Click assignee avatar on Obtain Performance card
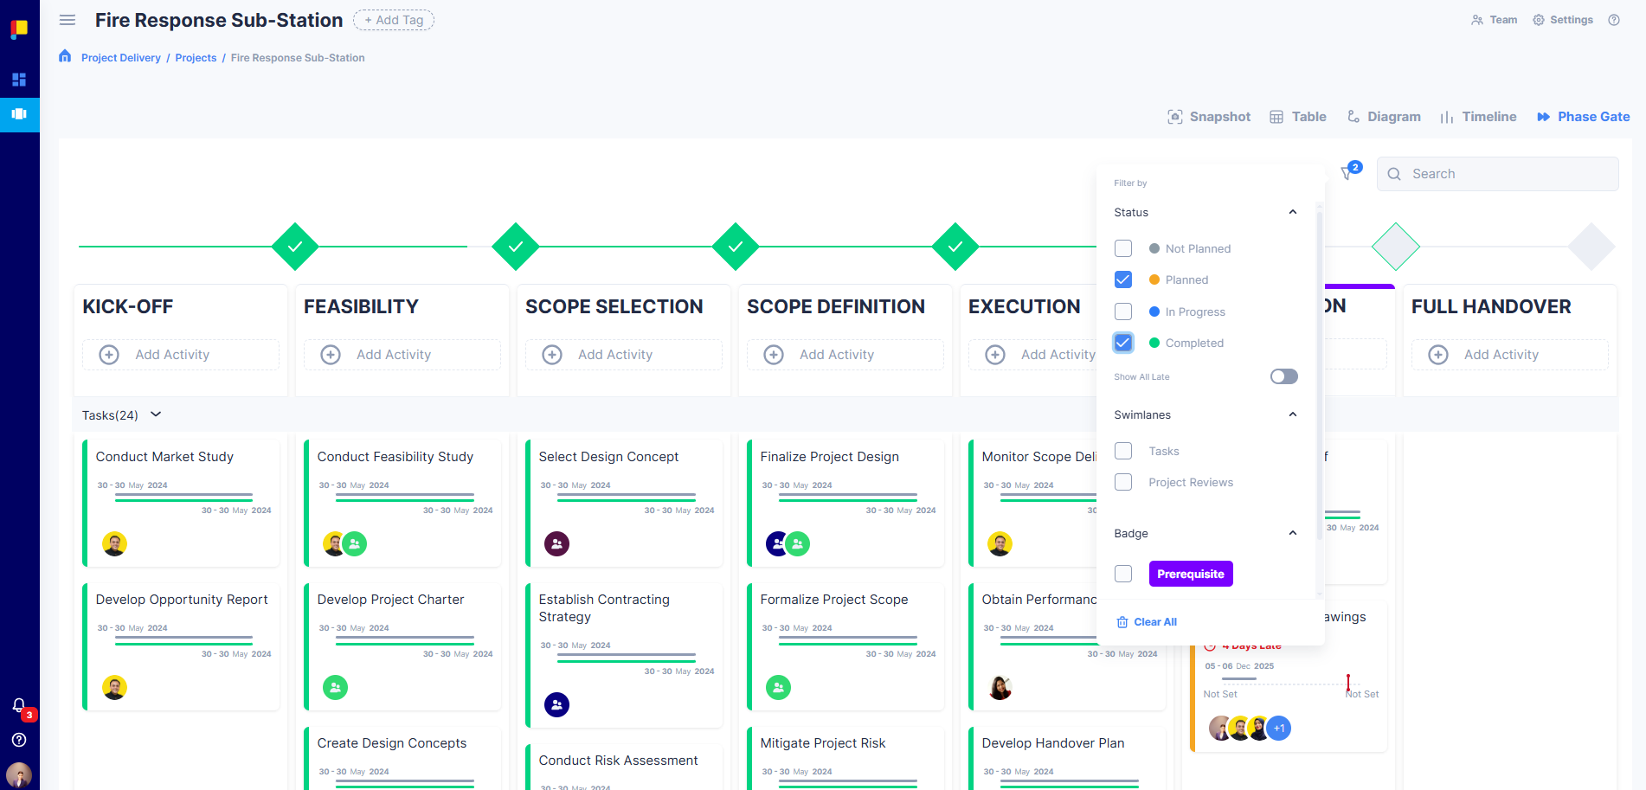 click(1000, 687)
